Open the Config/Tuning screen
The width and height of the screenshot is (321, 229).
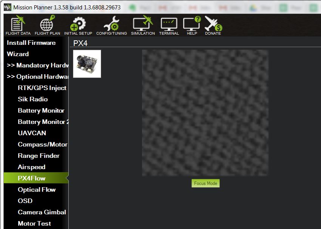[x=111, y=25]
